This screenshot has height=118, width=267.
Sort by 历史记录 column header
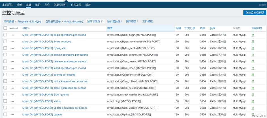(x=190, y=28)
